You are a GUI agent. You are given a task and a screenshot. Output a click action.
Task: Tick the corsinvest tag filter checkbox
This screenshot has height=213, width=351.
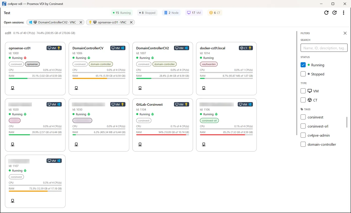pos(303,117)
